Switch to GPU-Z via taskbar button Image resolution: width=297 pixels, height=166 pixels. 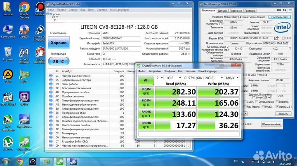click(46, 162)
